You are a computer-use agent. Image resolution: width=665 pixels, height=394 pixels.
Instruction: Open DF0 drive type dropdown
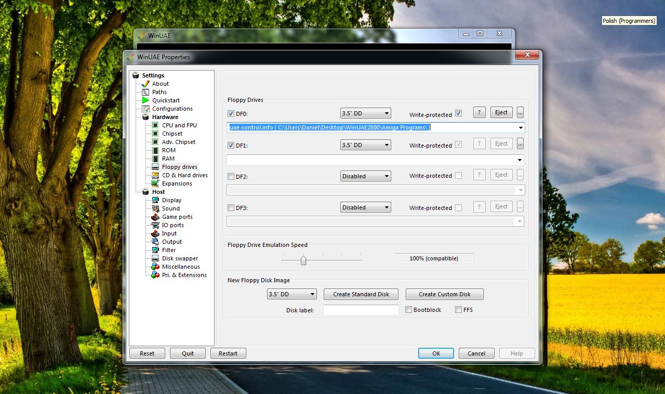[365, 113]
